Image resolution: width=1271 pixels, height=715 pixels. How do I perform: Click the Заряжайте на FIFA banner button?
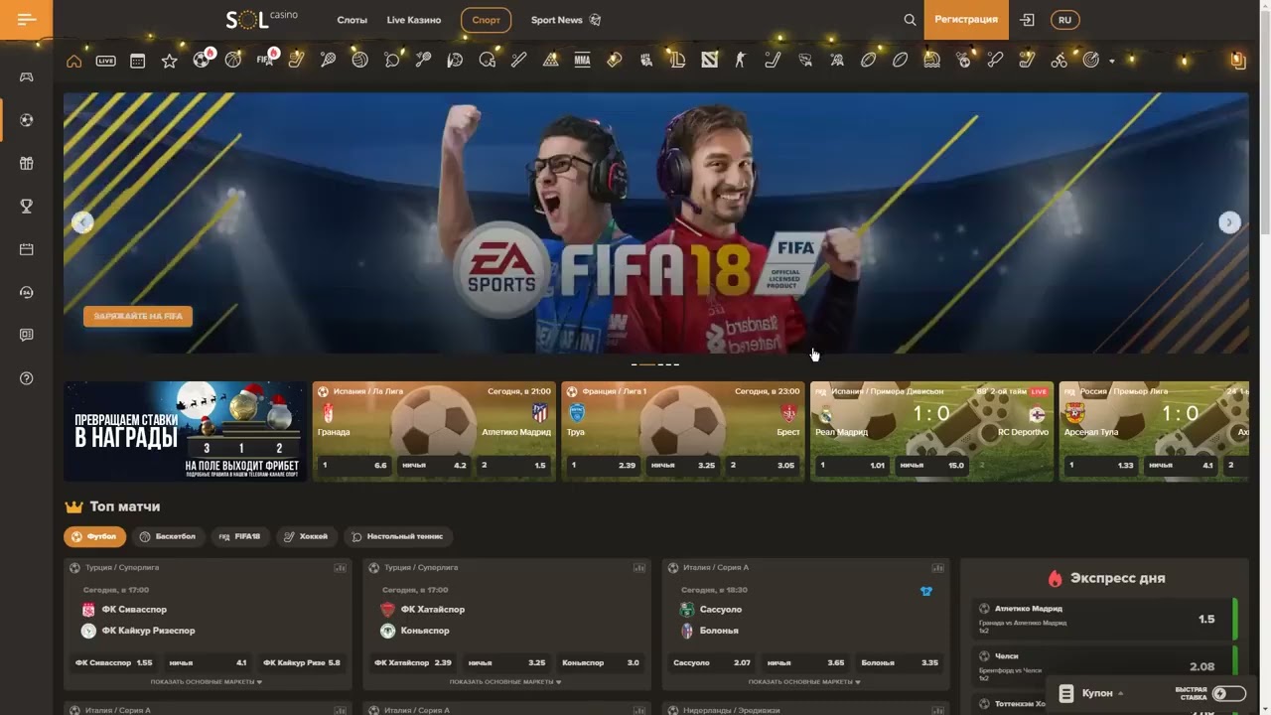(138, 316)
